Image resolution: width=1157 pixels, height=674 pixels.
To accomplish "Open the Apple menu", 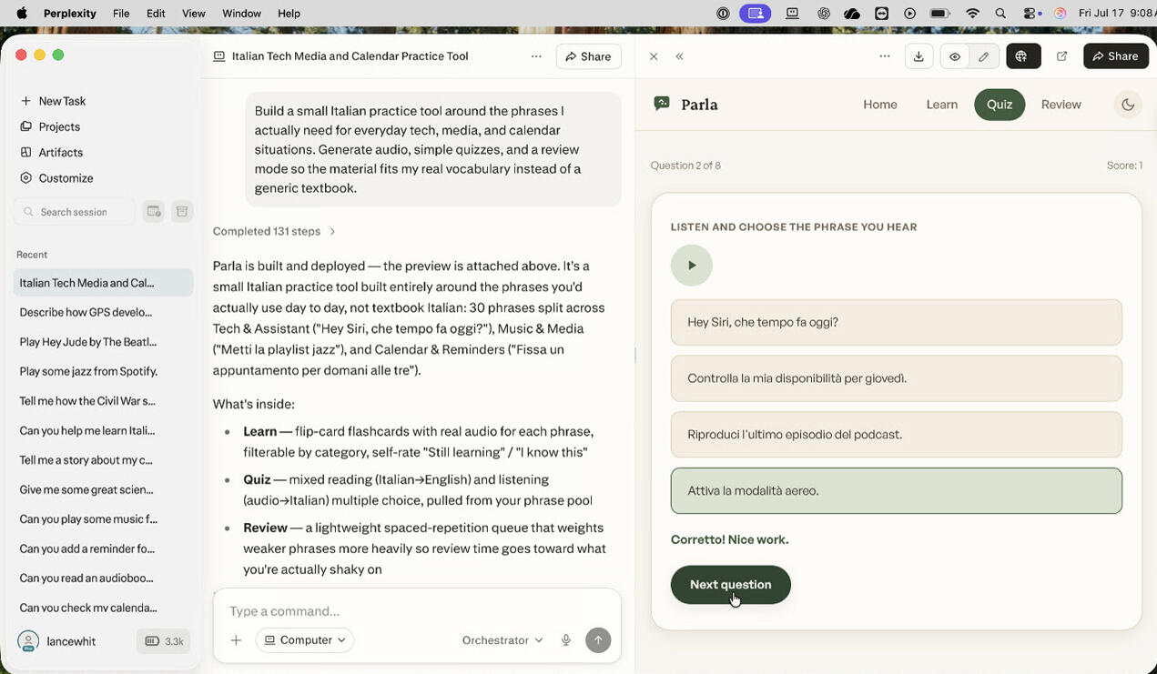I will 22,14.
